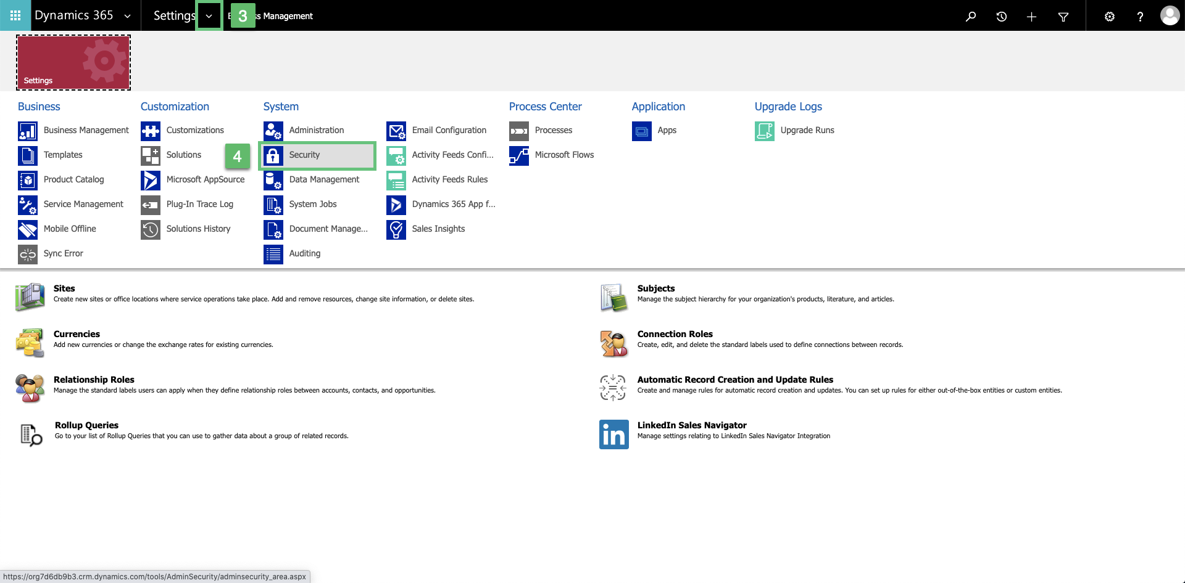Screen dimensions: 1185x583
Task: Click the LinkedIn logo icon
Action: tap(614, 434)
